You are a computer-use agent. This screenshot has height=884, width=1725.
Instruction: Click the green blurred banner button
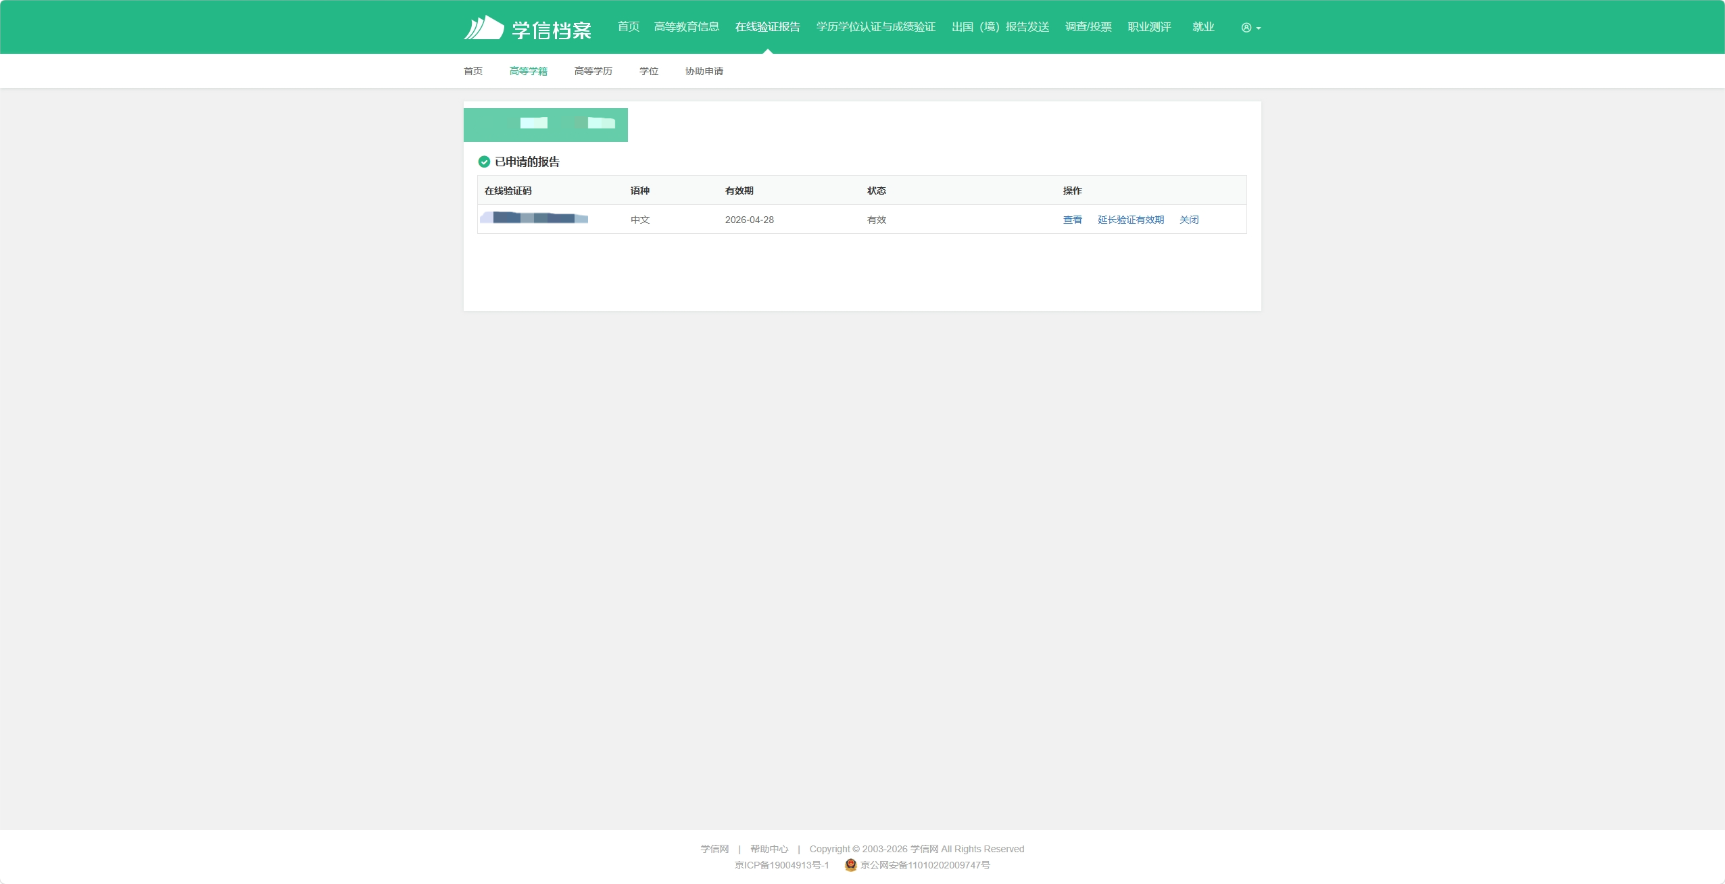[x=545, y=125]
